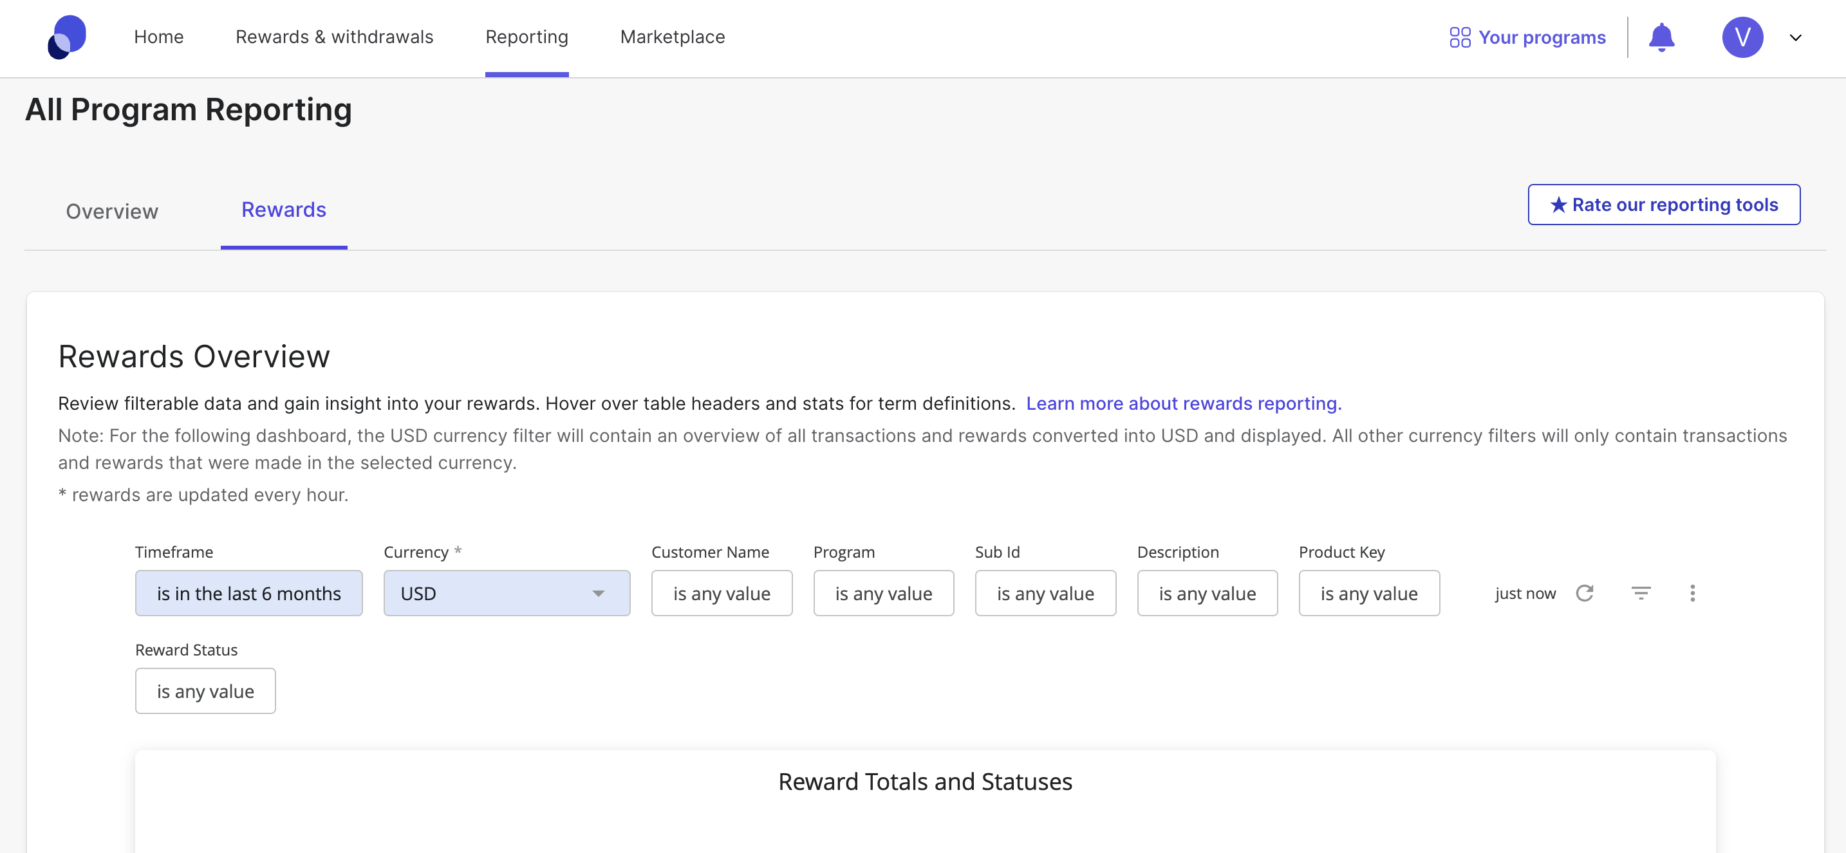Open the notifications bell
This screenshot has width=1846, height=853.
point(1661,37)
